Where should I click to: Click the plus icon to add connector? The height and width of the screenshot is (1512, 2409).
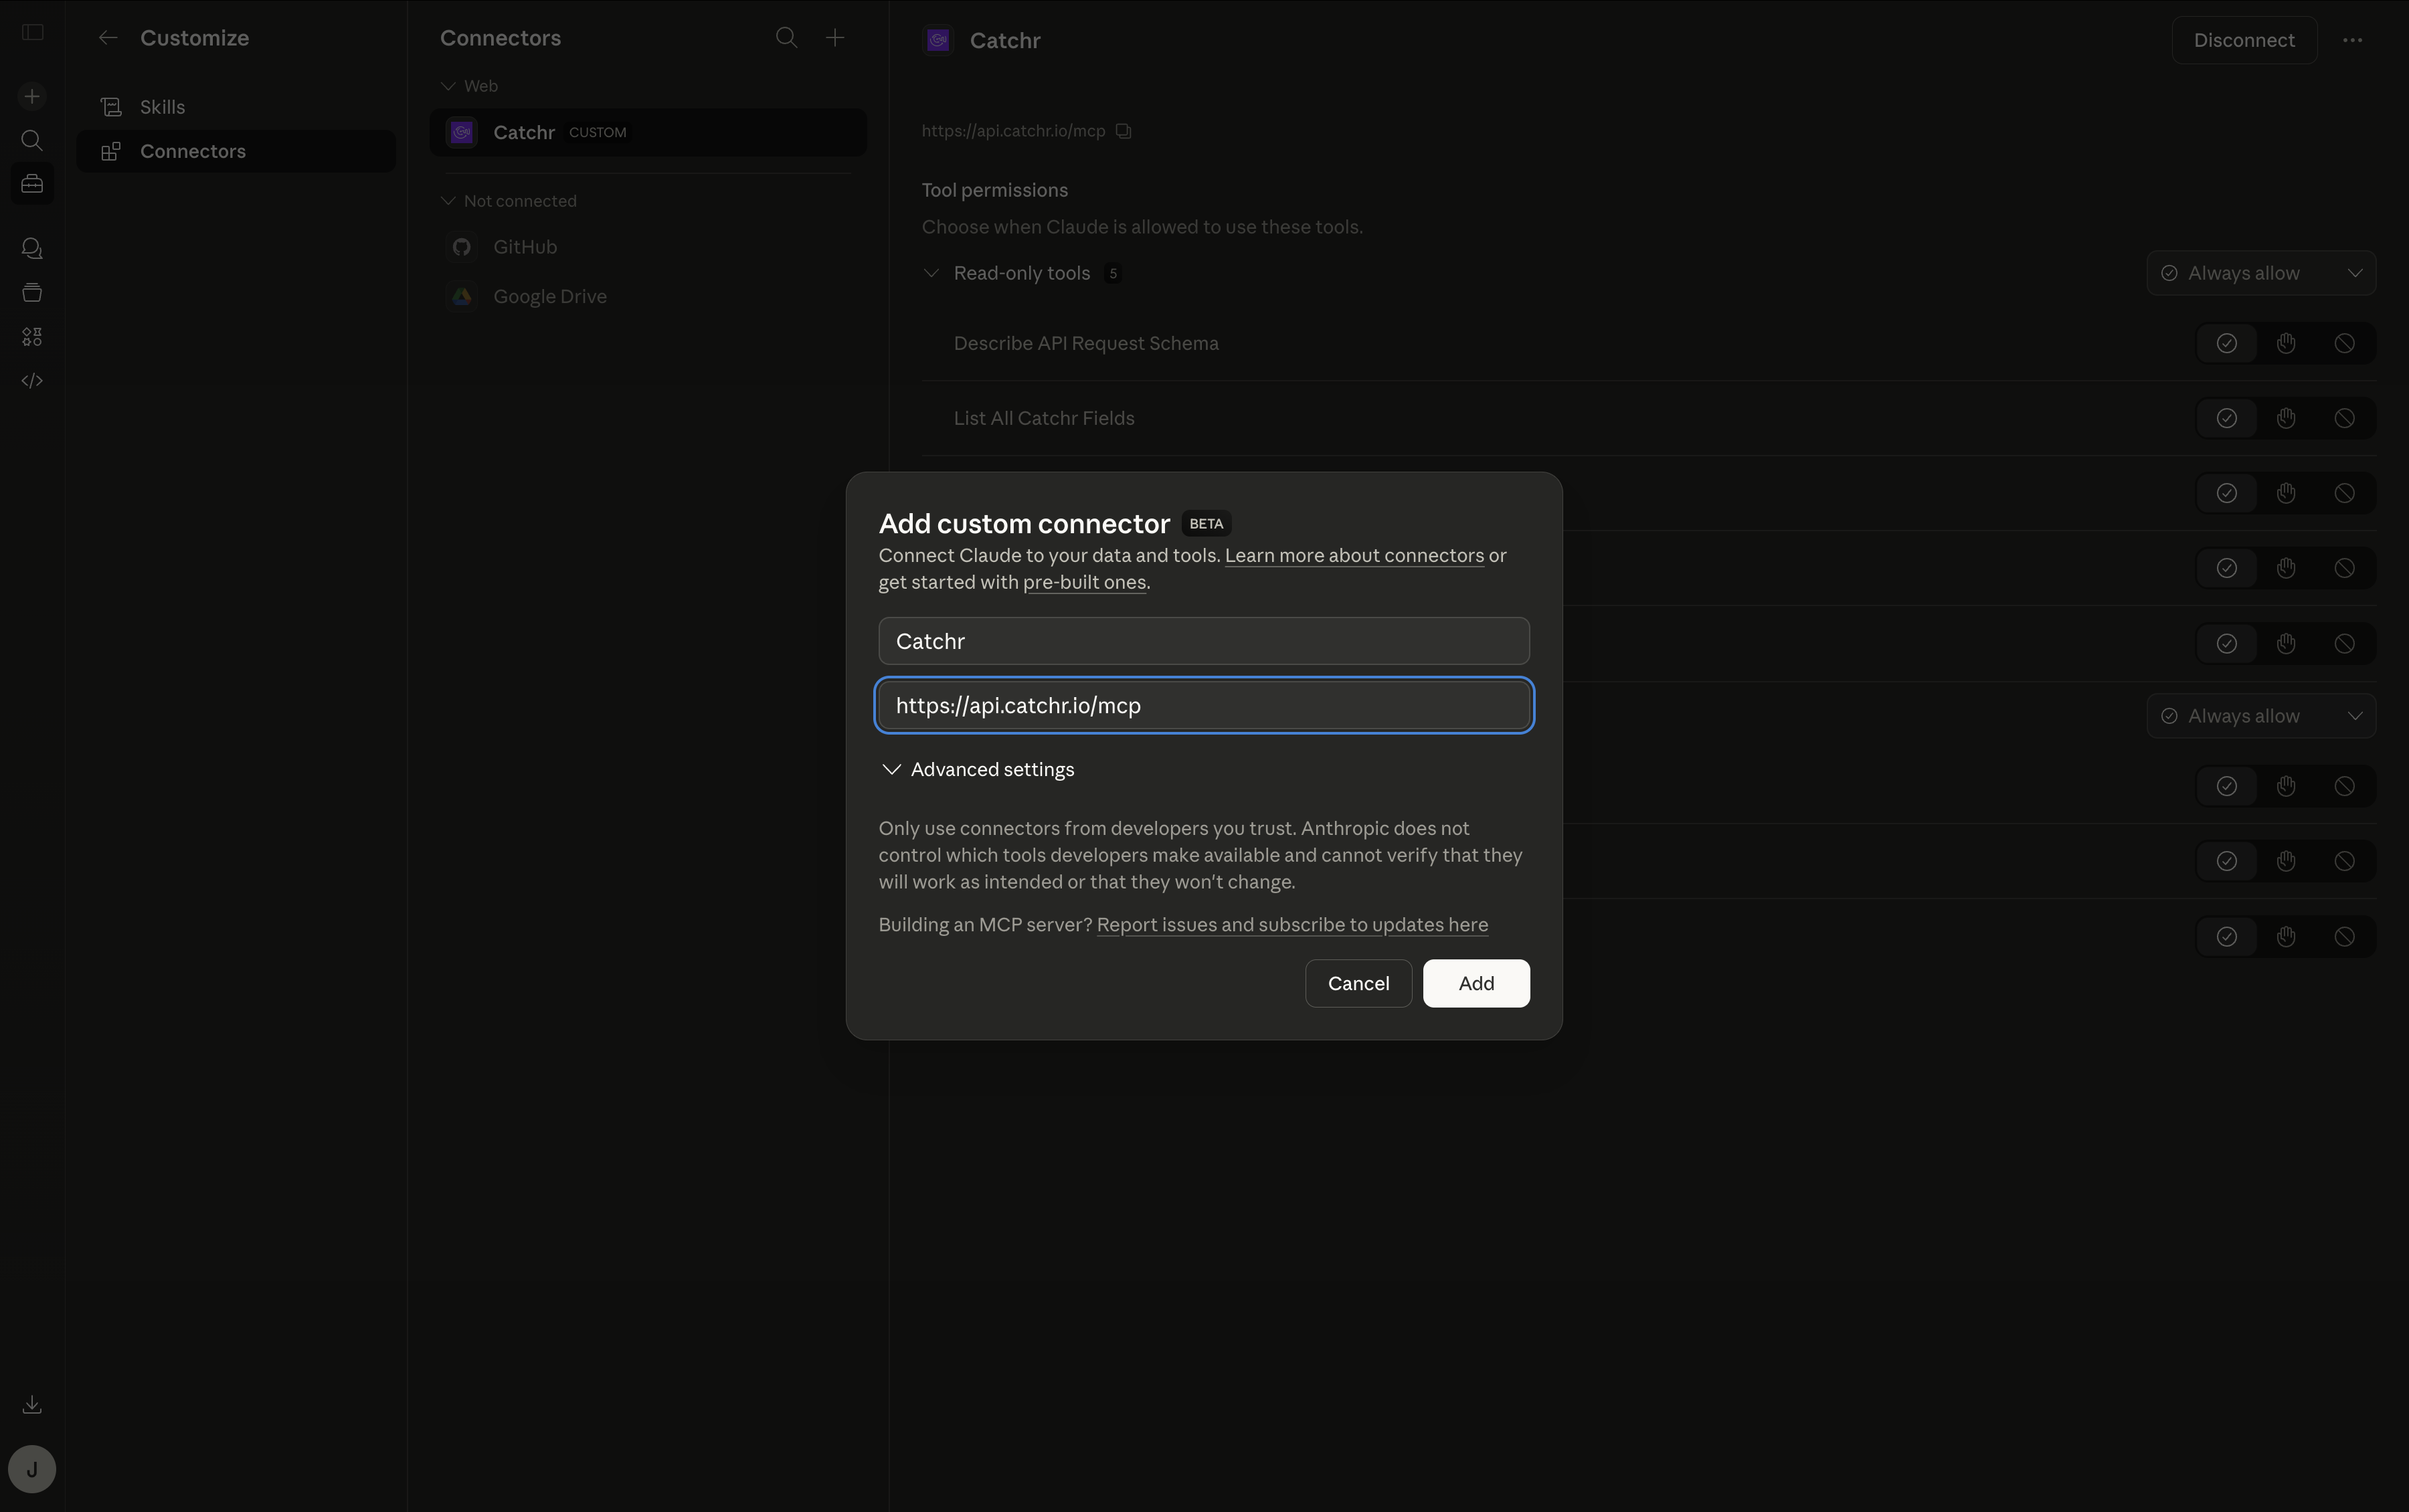point(835,38)
